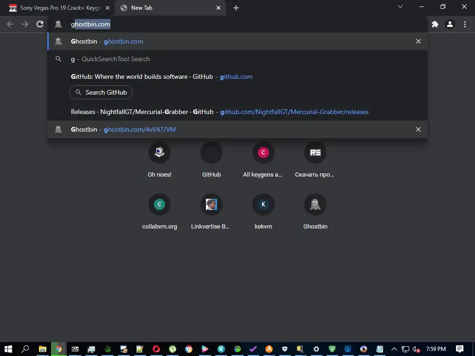Open the kekvm shortcut
This screenshot has height=356, width=475.
[263, 211]
